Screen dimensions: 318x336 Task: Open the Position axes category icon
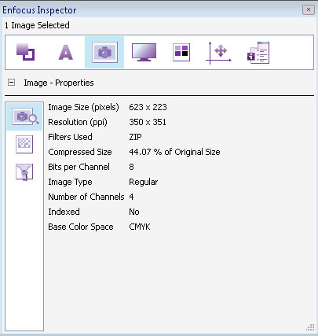[219, 53]
